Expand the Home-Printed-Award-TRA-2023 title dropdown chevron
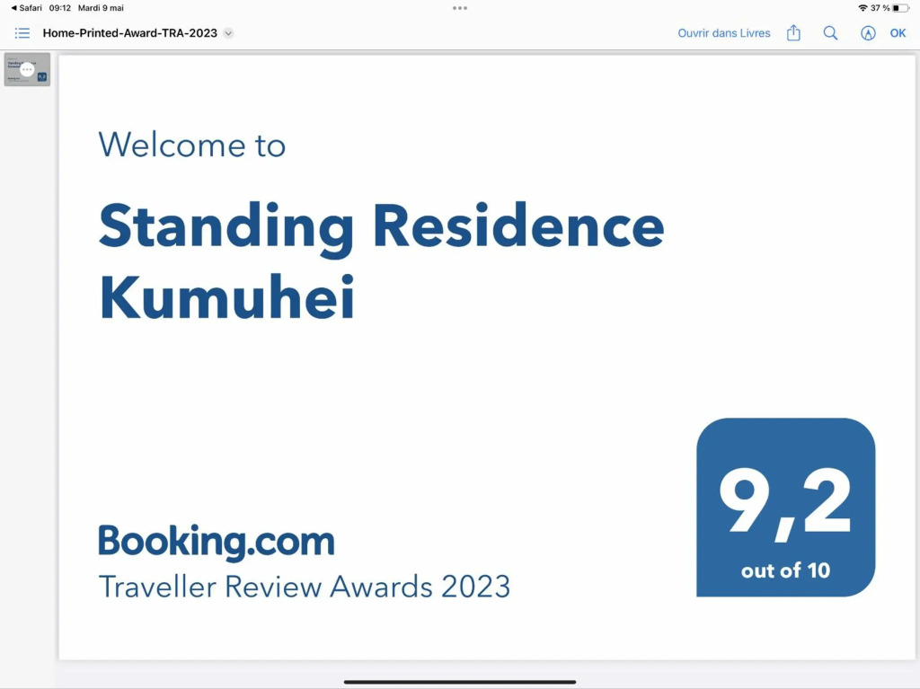Image resolution: width=920 pixels, height=689 pixels. [x=229, y=33]
